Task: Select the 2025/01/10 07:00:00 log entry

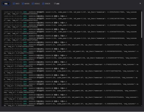Action: point(35,55)
